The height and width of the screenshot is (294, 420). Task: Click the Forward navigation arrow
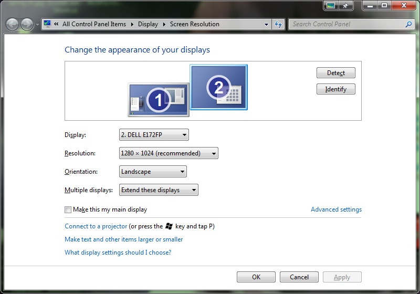pyautogui.click(x=26, y=24)
